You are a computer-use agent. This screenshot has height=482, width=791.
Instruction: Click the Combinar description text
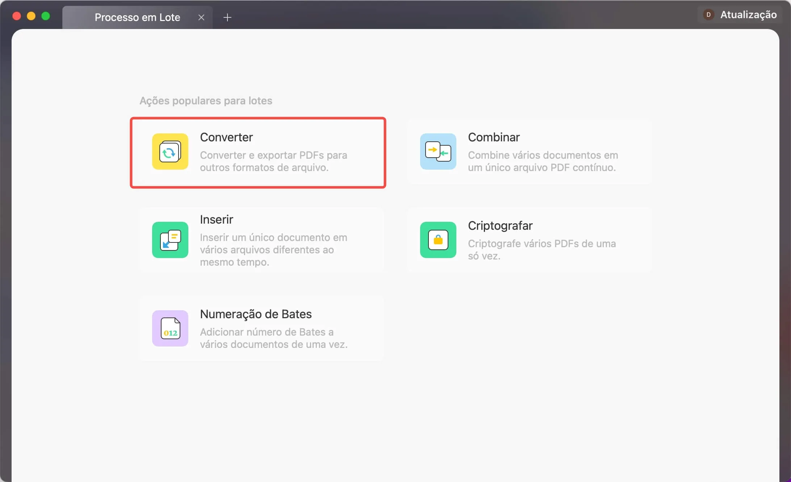pyautogui.click(x=543, y=161)
